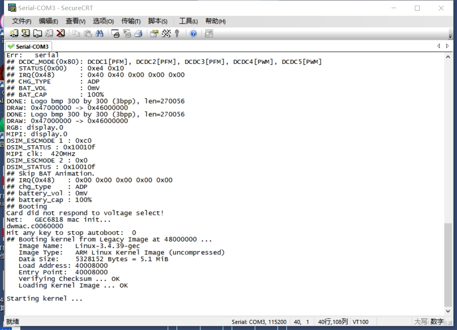Click the SecureCRT title bar app icon
457x330 pixels.
tap(12, 8)
